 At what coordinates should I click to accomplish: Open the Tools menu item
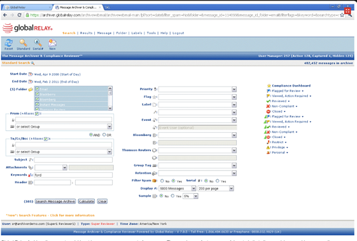coord(151,33)
